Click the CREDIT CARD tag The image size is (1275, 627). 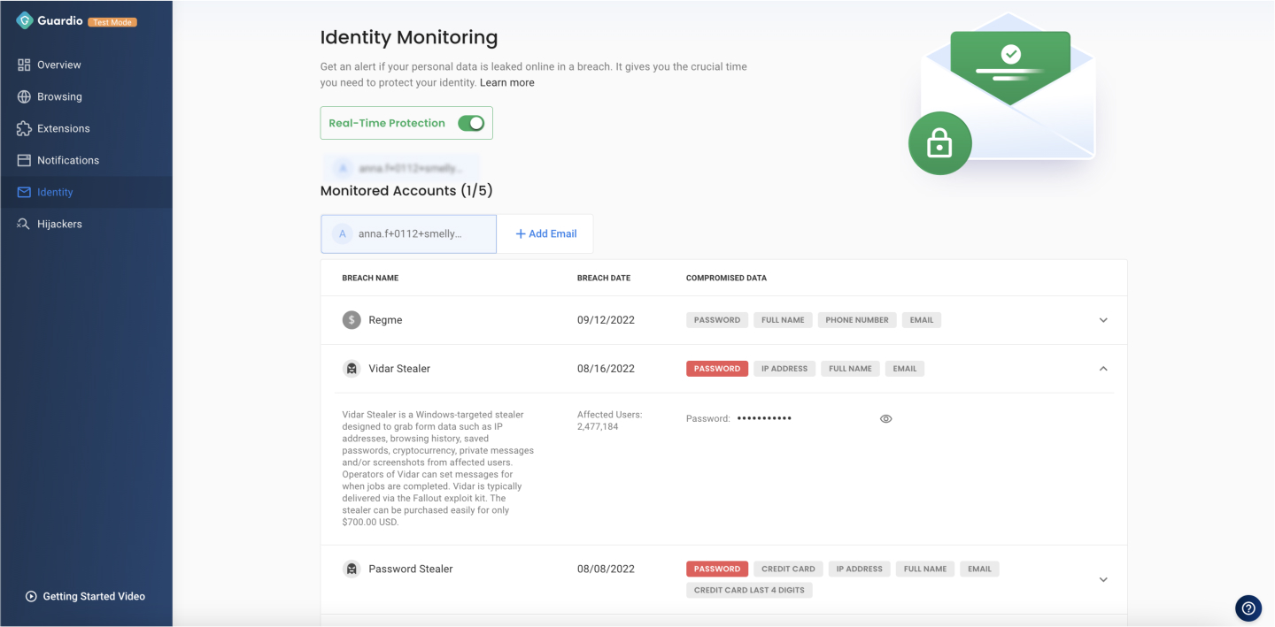click(x=788, y=569)
